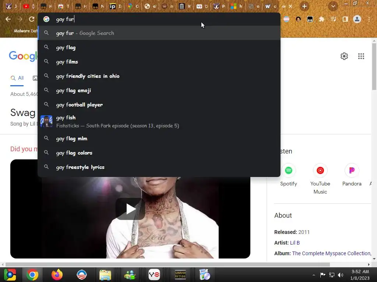Click the page vertical scrollbar
The width and height of the screenshot is (377, 282).
[x=374, y=67]
